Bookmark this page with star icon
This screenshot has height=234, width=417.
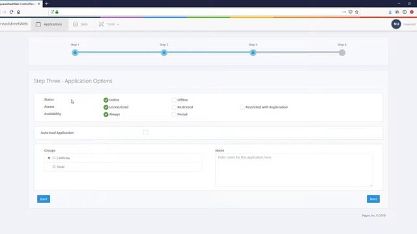coord(356,12)
